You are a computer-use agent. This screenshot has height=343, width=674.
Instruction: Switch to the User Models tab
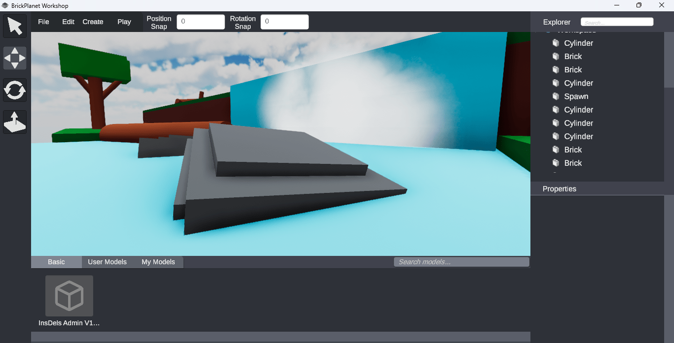107,262
